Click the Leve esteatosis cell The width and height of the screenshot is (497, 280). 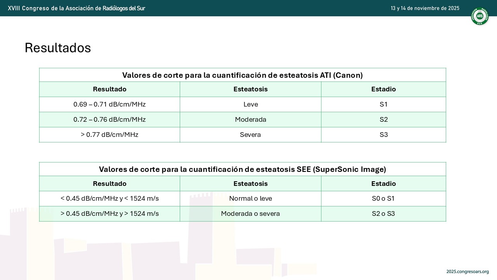pyautogui.click(x=250, y=104)
